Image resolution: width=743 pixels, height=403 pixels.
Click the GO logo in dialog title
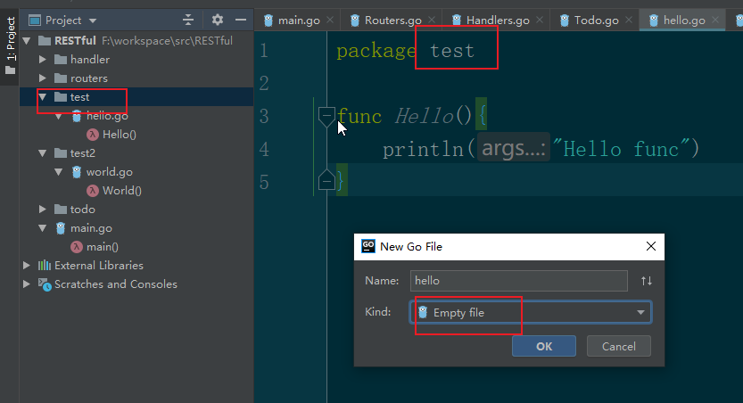click(368, 246)
